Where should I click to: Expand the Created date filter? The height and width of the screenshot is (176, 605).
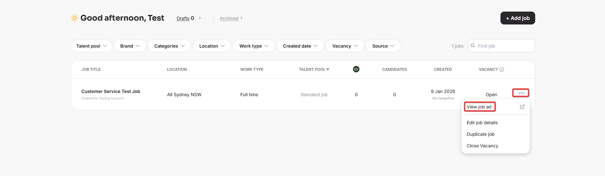tap(300, 46)
